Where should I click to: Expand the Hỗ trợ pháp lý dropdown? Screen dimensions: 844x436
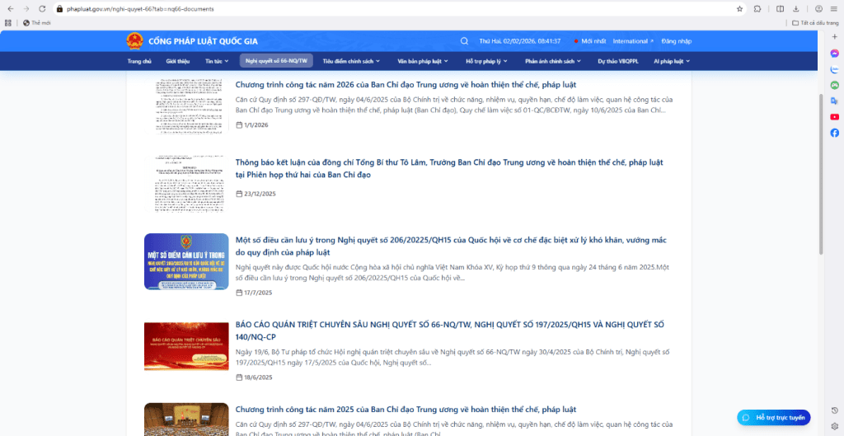click(486, 61)
